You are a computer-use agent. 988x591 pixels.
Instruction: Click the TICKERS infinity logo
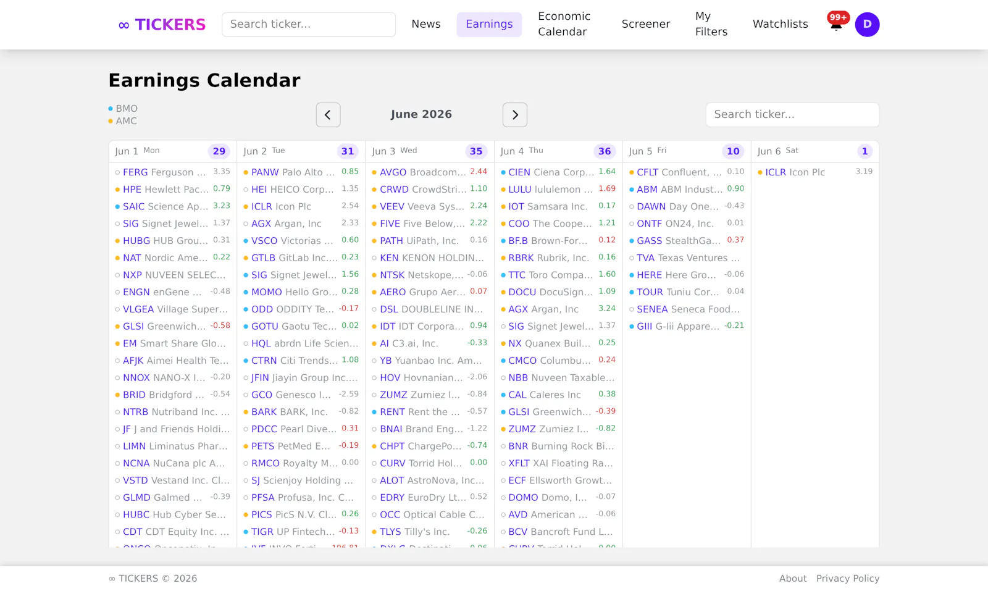tap(162, 25)
